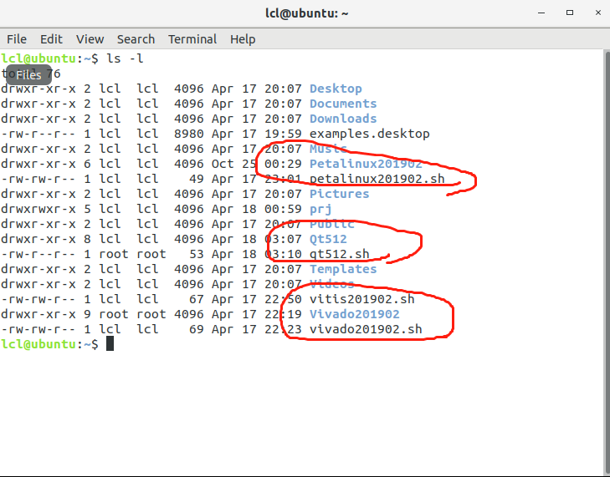Click the root owner of qt512.sh
This screenshot has width=610, height=477.
pos(114,254)
